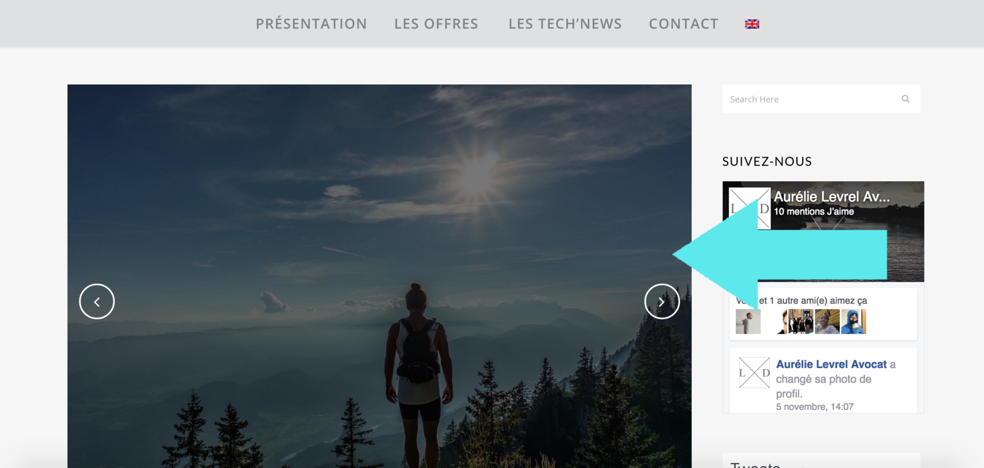Click the hiker hero slideshow image
Viewport: 984px width, 468px height.
379,276
